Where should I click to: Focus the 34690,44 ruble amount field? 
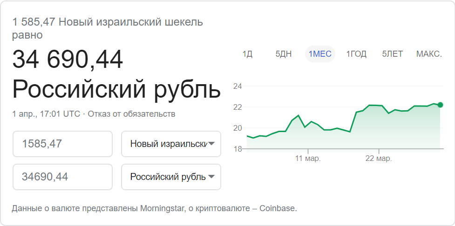pos(62,177)
